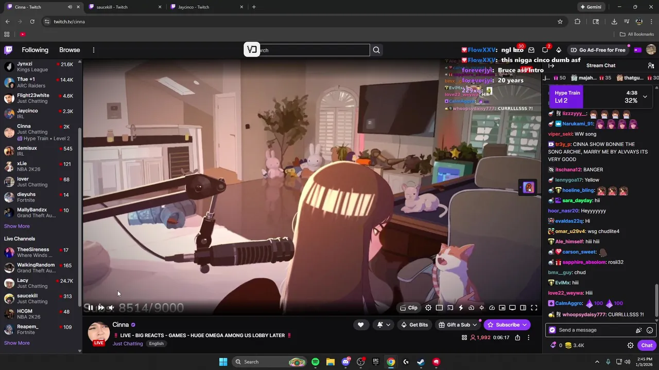
Task: Reload the Twitch page
Action: (32, 22)
